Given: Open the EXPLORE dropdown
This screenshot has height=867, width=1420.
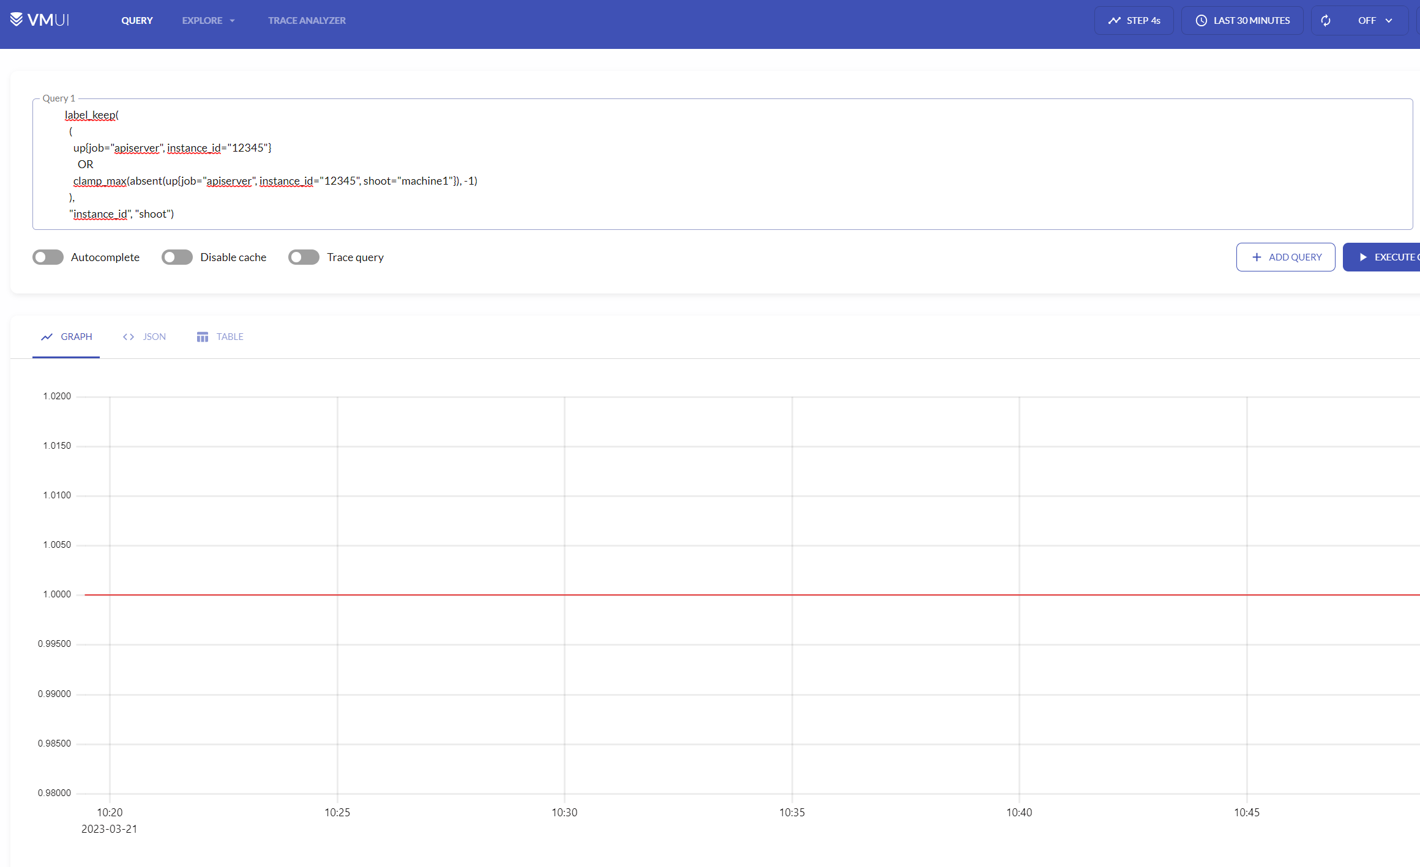Looking at the screenshot, I should 208,20.
